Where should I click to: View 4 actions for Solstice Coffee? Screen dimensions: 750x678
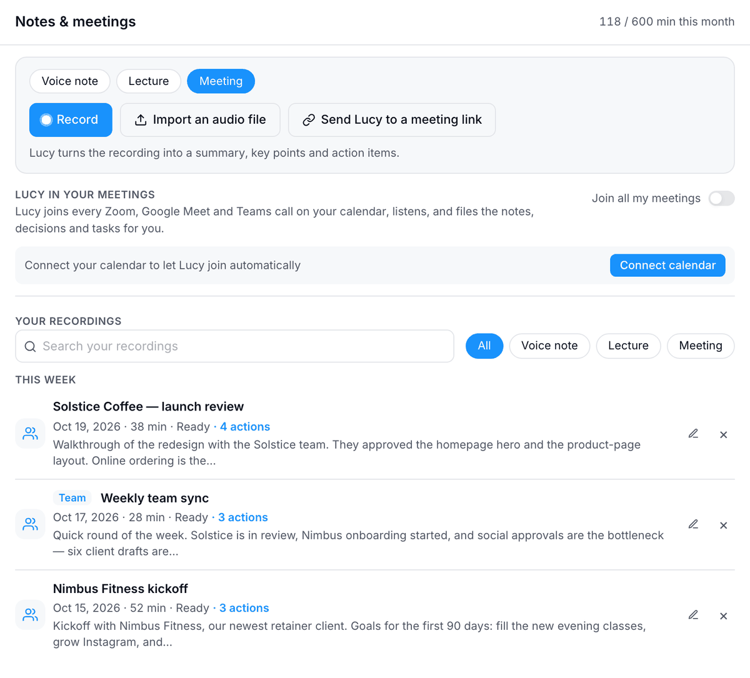[245, 427]
